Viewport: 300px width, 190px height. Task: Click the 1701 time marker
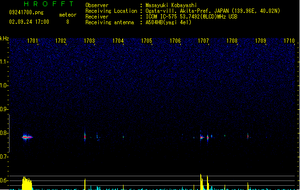click(32, 41)
